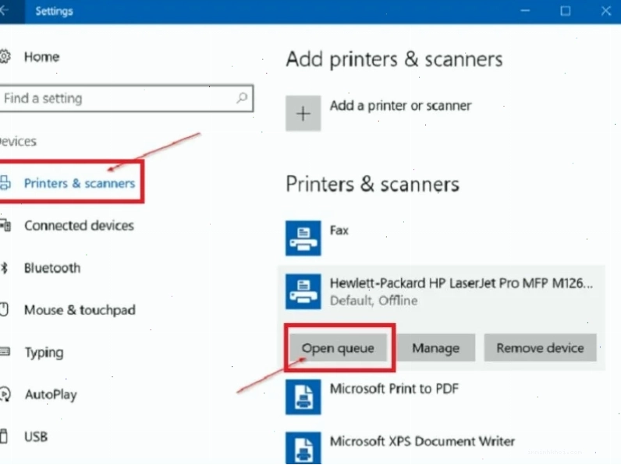Image resolution: width=621 pixels, height=465 pixels.
Task: Open the USB settings section
Action: click(36, 436)
